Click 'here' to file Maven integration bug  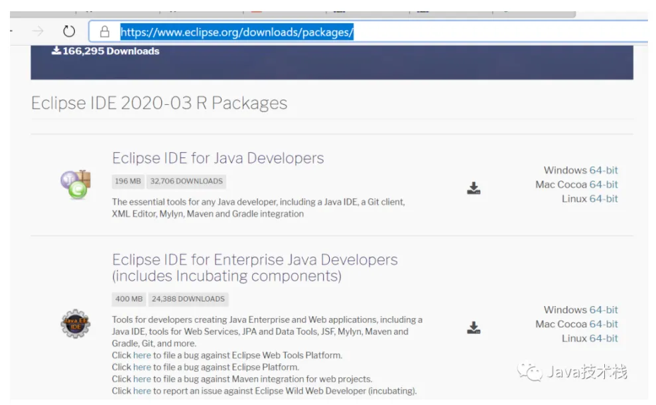coord(142,379)
